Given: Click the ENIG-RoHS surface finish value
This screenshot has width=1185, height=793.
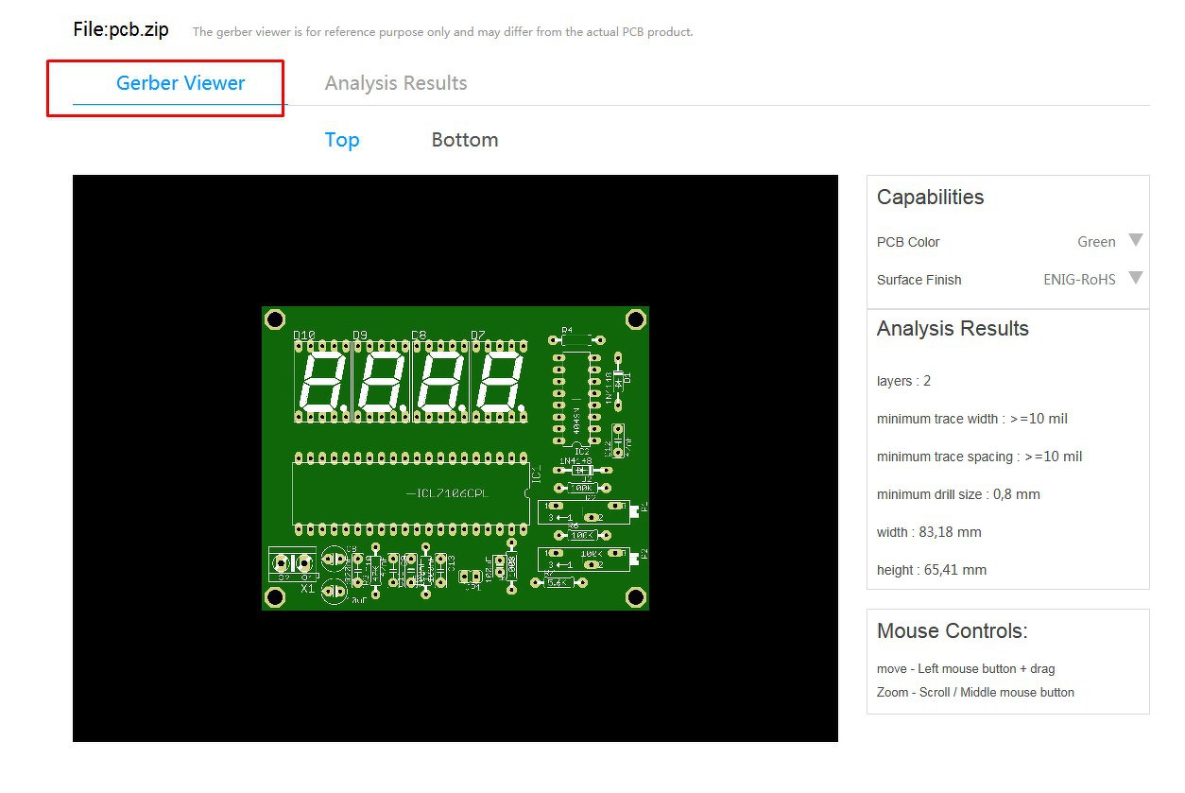Looking at the screenshot, I should point(1079,280).
